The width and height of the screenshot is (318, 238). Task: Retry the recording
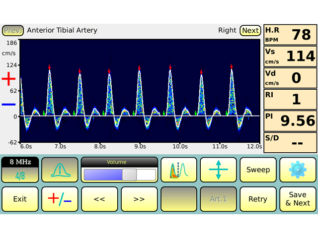[258, 199]
